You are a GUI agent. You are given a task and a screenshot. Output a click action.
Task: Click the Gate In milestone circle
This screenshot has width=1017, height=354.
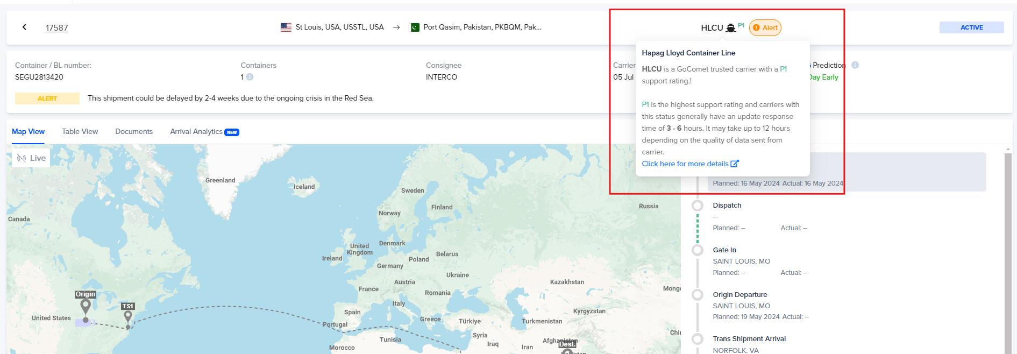(698, 250)
